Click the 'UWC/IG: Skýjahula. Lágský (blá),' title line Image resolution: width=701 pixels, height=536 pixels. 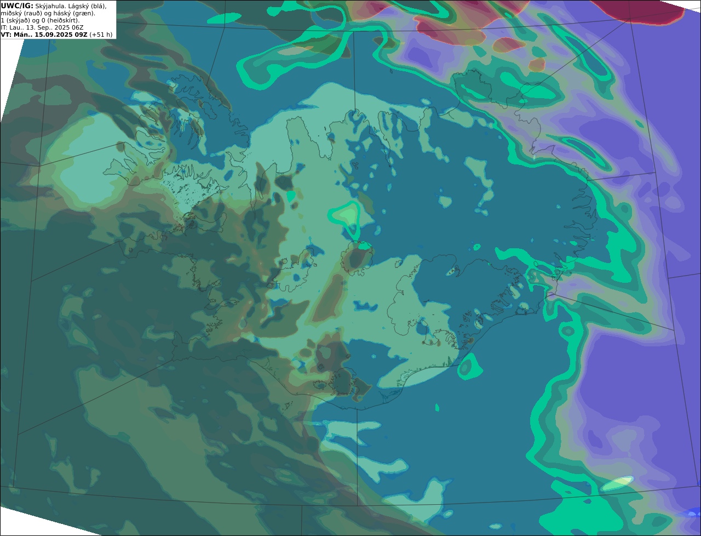(53, 6)
